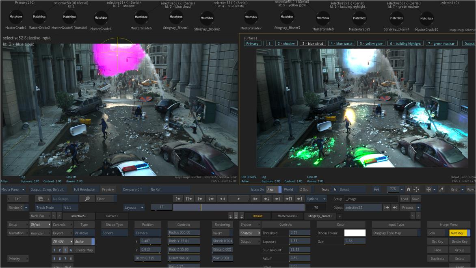Toggle the Invert rendering button
Screen dimensions: 476x268
pos(222,233)
